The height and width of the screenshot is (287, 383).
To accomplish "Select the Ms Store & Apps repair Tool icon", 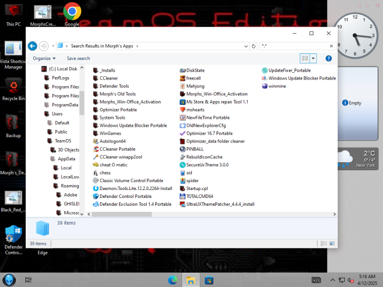I will (x=182, y=102).
